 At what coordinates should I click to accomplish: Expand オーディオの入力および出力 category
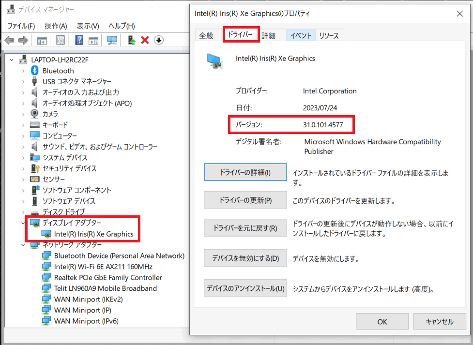pyautogui.click(x=23, y=92)
